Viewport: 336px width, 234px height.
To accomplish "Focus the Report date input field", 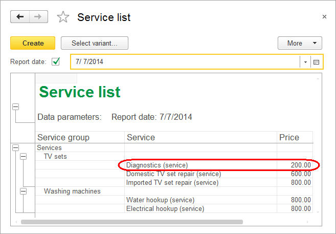I will click(185, 62).
